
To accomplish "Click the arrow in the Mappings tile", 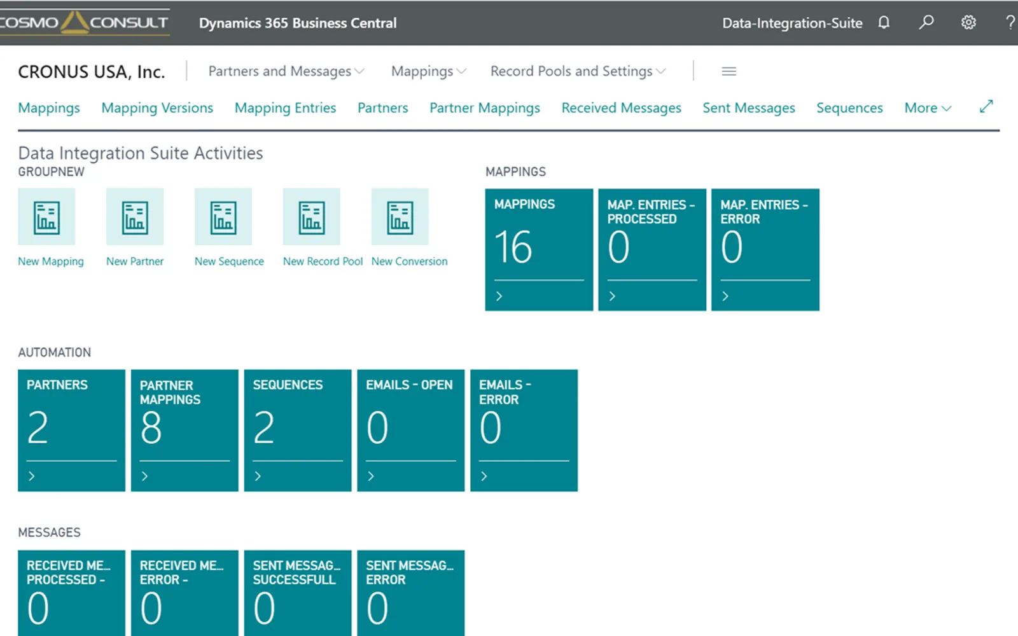I will click(499, 296).
